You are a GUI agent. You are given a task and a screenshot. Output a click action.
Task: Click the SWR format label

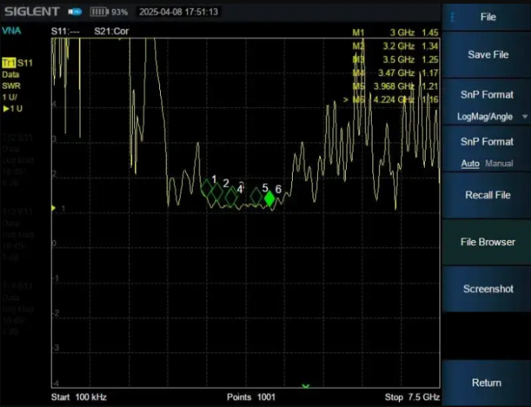point(11,86)
